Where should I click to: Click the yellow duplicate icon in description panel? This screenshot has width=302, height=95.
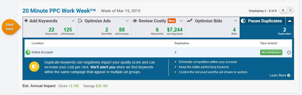point(34,67)
